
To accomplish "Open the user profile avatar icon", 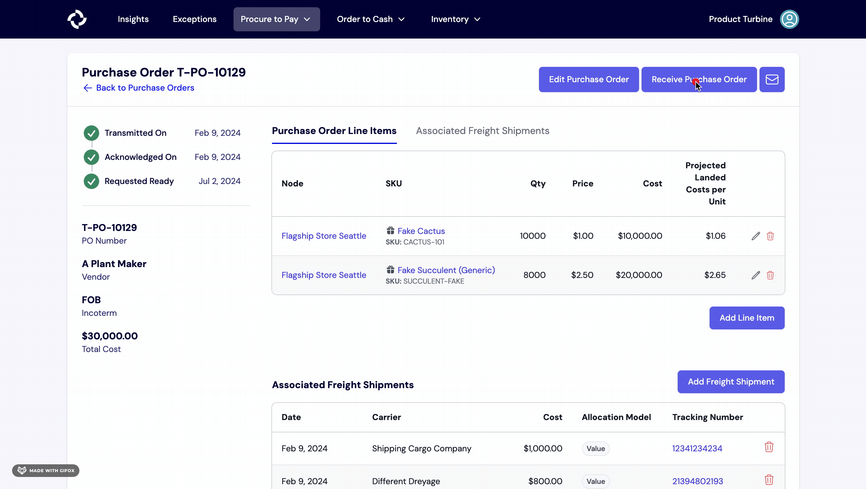I will (x=789, y=19).
